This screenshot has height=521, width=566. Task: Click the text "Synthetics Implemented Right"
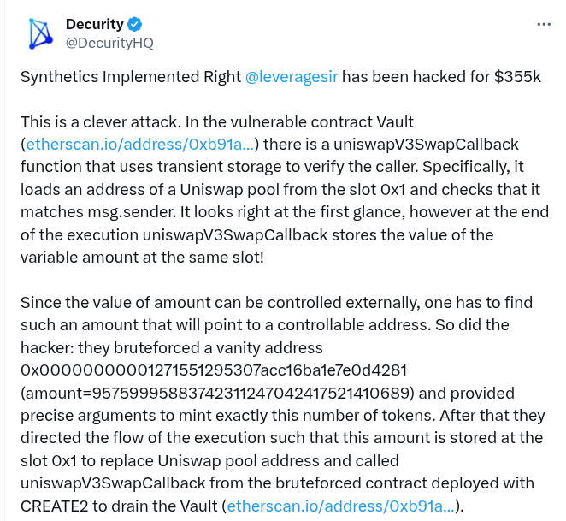click(x=131, y=77)
